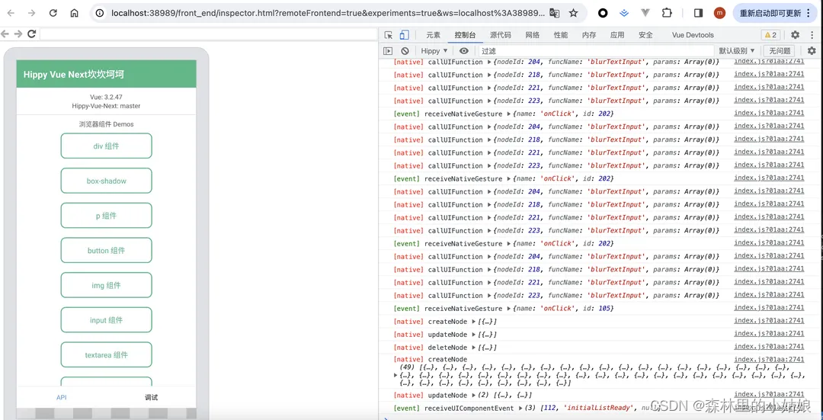The width and height of the screenshot is (823, 420).
Task: Open the box-shadow demo
Action: [106, 181]
